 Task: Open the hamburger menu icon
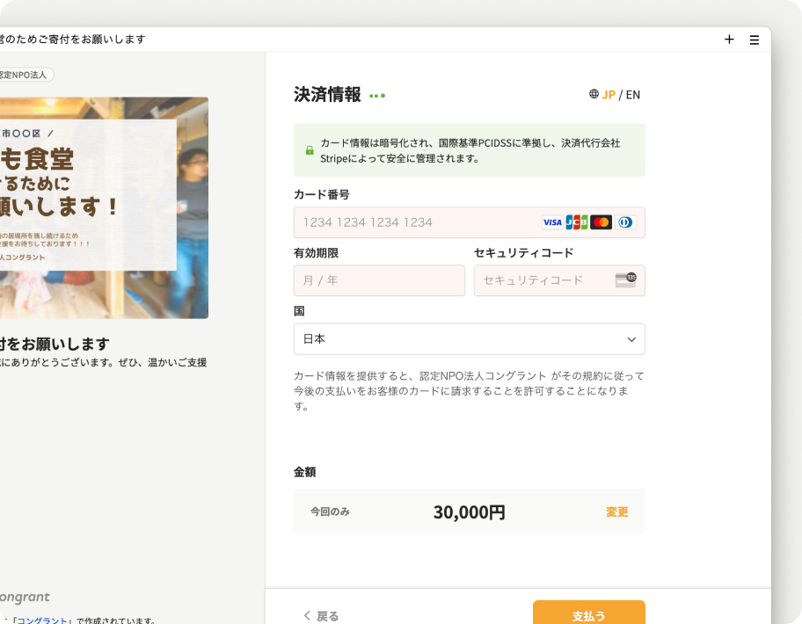[x=754, y=40]
